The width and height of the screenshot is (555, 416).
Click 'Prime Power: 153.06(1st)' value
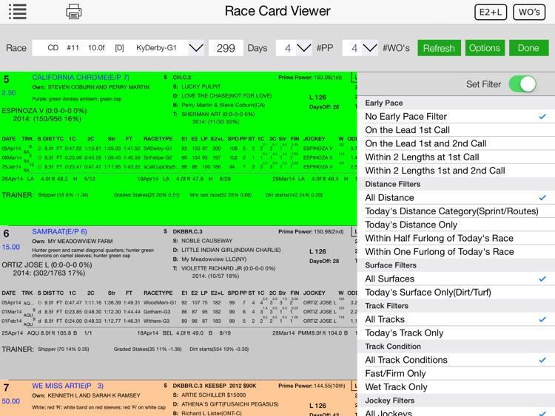click(x=310, y=77)
